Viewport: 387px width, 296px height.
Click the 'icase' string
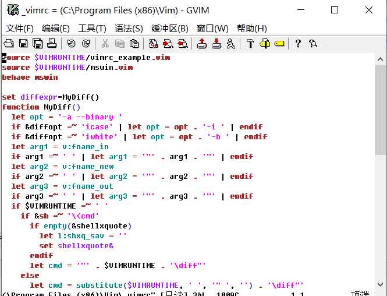97,127
